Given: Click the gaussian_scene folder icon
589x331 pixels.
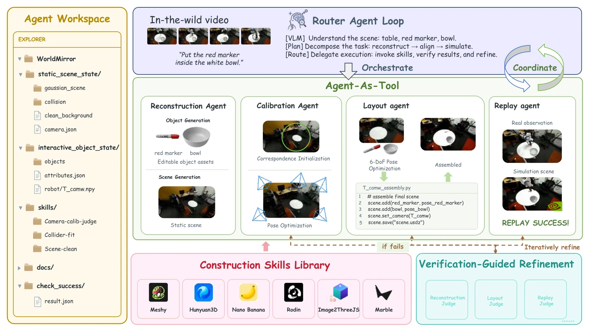Looking at the screenshot, I should tap(38, 88).
